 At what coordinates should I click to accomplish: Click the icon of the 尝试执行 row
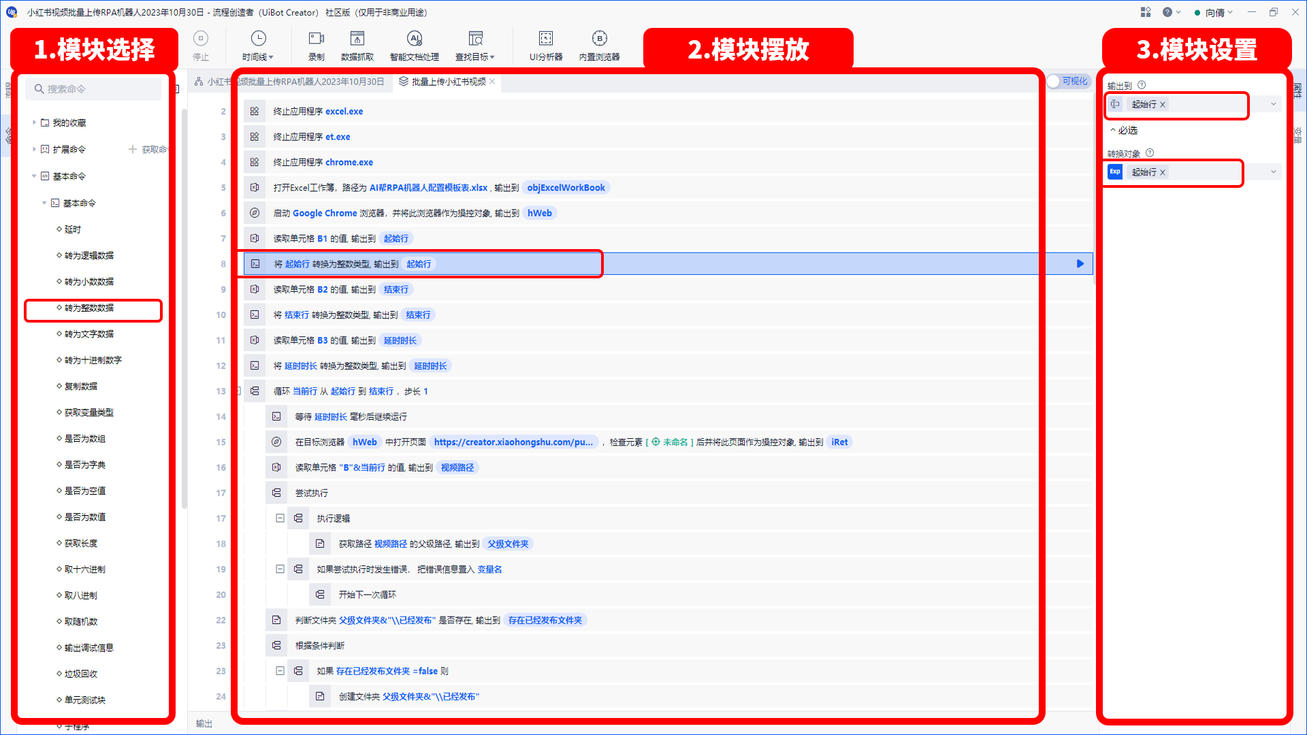[276, 493]
